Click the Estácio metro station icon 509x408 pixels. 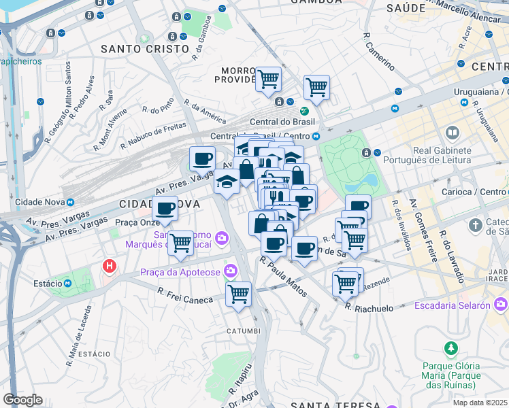pos(67,284)
